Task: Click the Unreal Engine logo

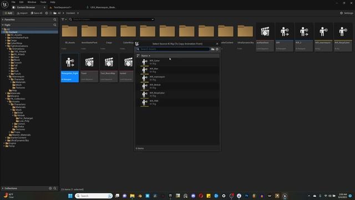Action: [x=5, y=4]
